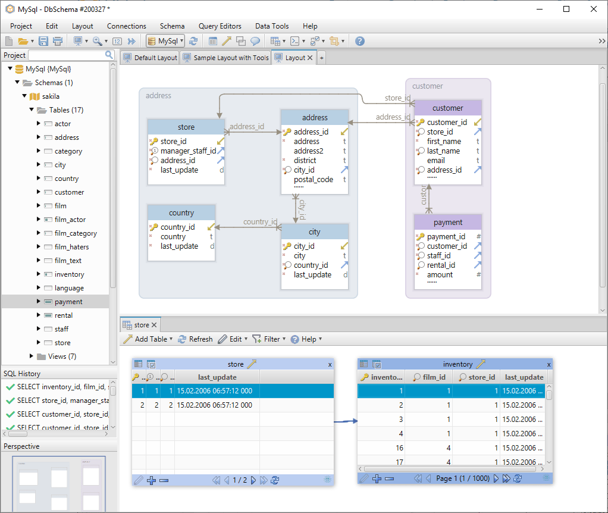Viewport: 608px width, 513px height.
Task: Click the layout presentation screen toolbar icon
Action: (x=78, y=40)
